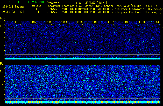
Task: Click the Rch 1.0 kHz axis label
Action: click(2, 71)
